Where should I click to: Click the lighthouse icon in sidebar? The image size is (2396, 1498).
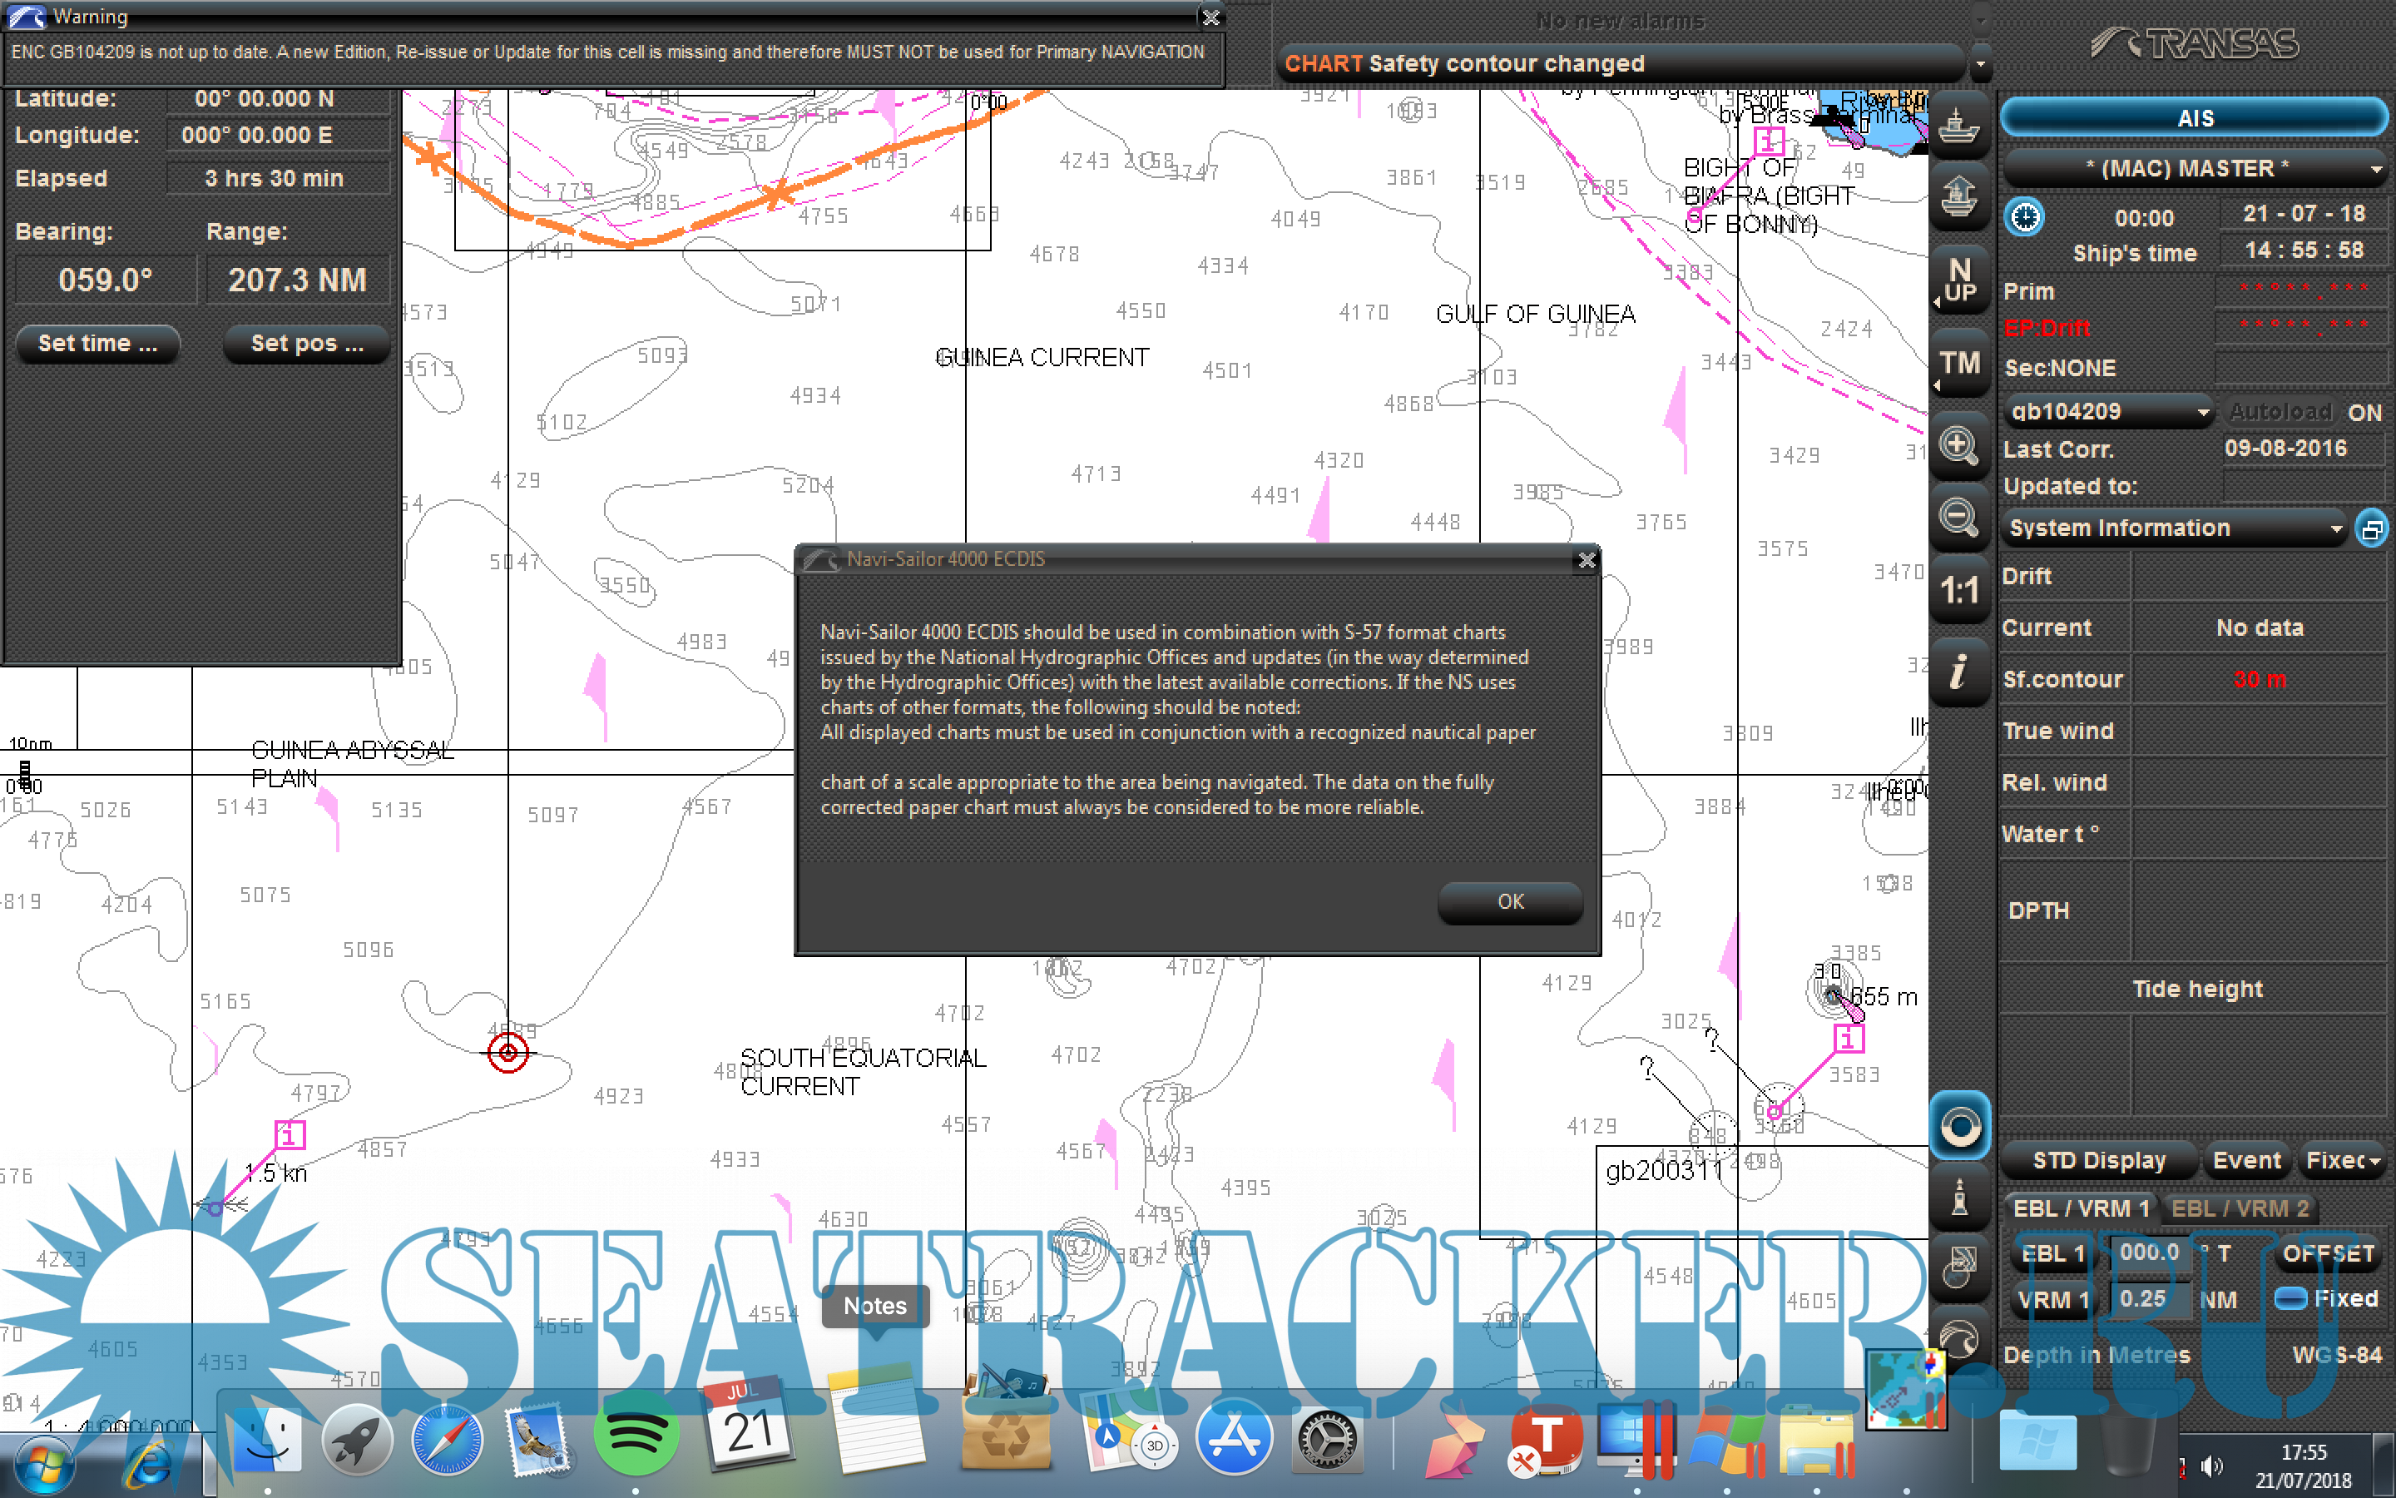click(1958, 1197)
